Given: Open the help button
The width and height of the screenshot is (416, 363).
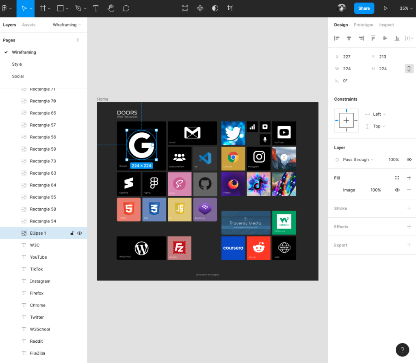Looking at the screenshot, I should click(402, 350).
